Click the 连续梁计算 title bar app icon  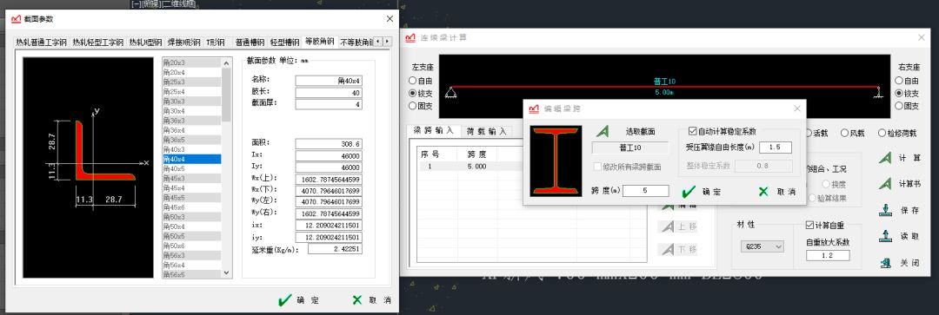410,37
